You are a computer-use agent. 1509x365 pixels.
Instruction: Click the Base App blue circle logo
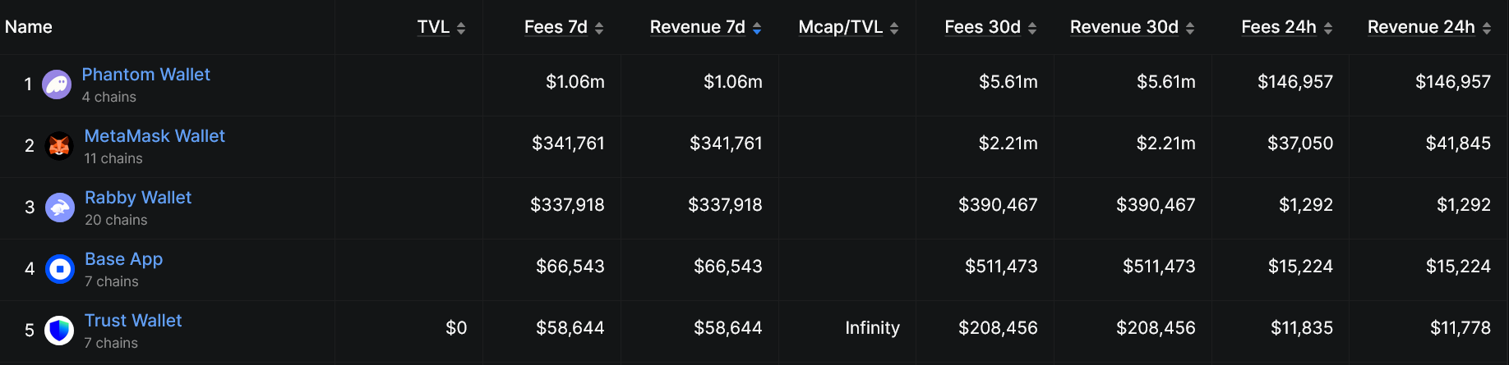59,269
